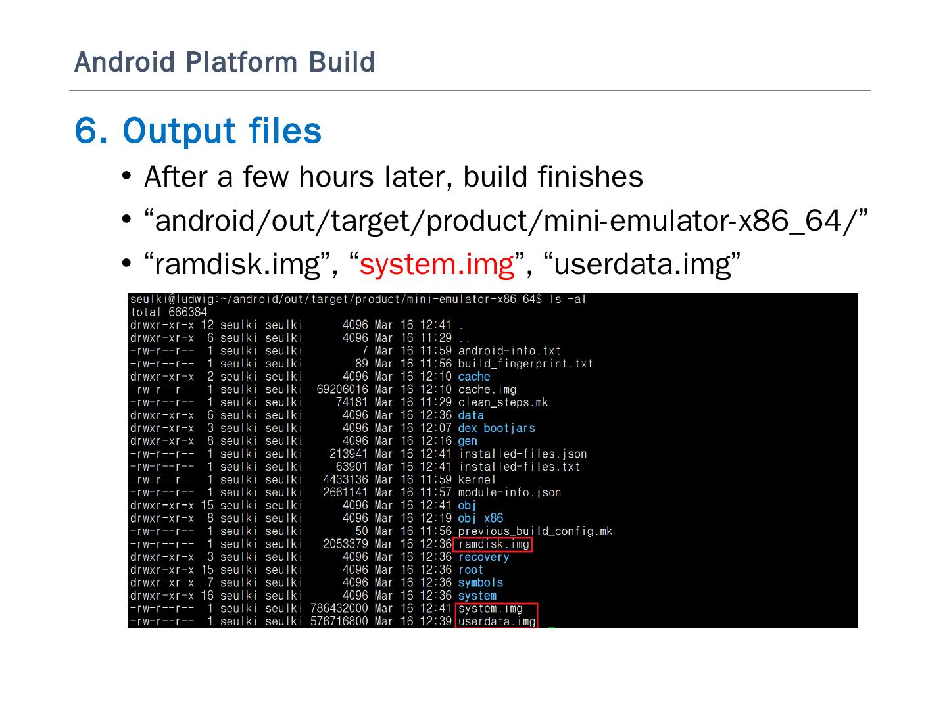
Task: Click the mini-emulator-x86_64 output path bullet
Action: 505,220
